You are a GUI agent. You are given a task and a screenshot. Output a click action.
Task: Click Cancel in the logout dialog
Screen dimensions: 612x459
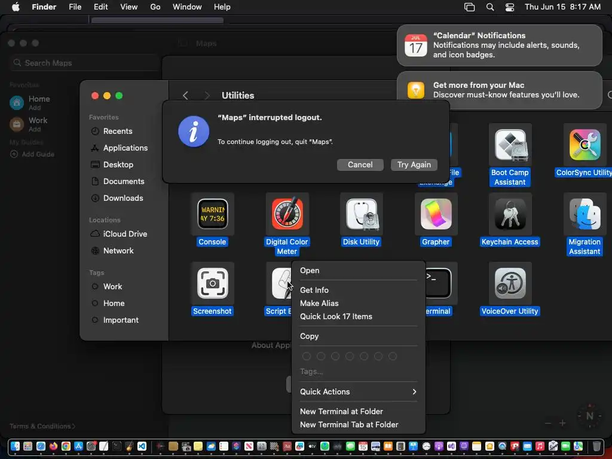[360, 165]
